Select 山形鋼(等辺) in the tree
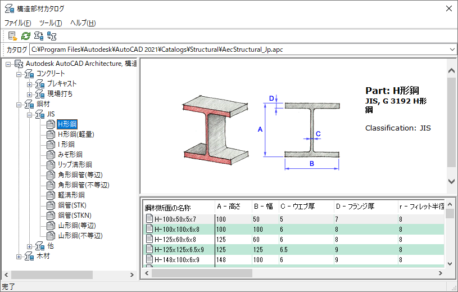Screen dimensions: 458x292 (x=77, y=226)
